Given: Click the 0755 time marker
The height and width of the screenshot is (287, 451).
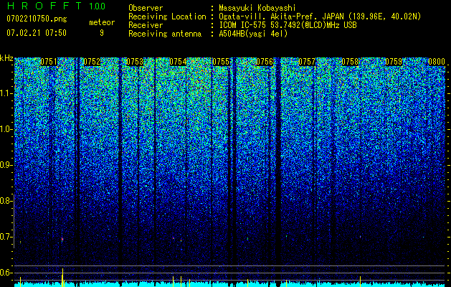Looking at the screenshot, I should 221,62.
